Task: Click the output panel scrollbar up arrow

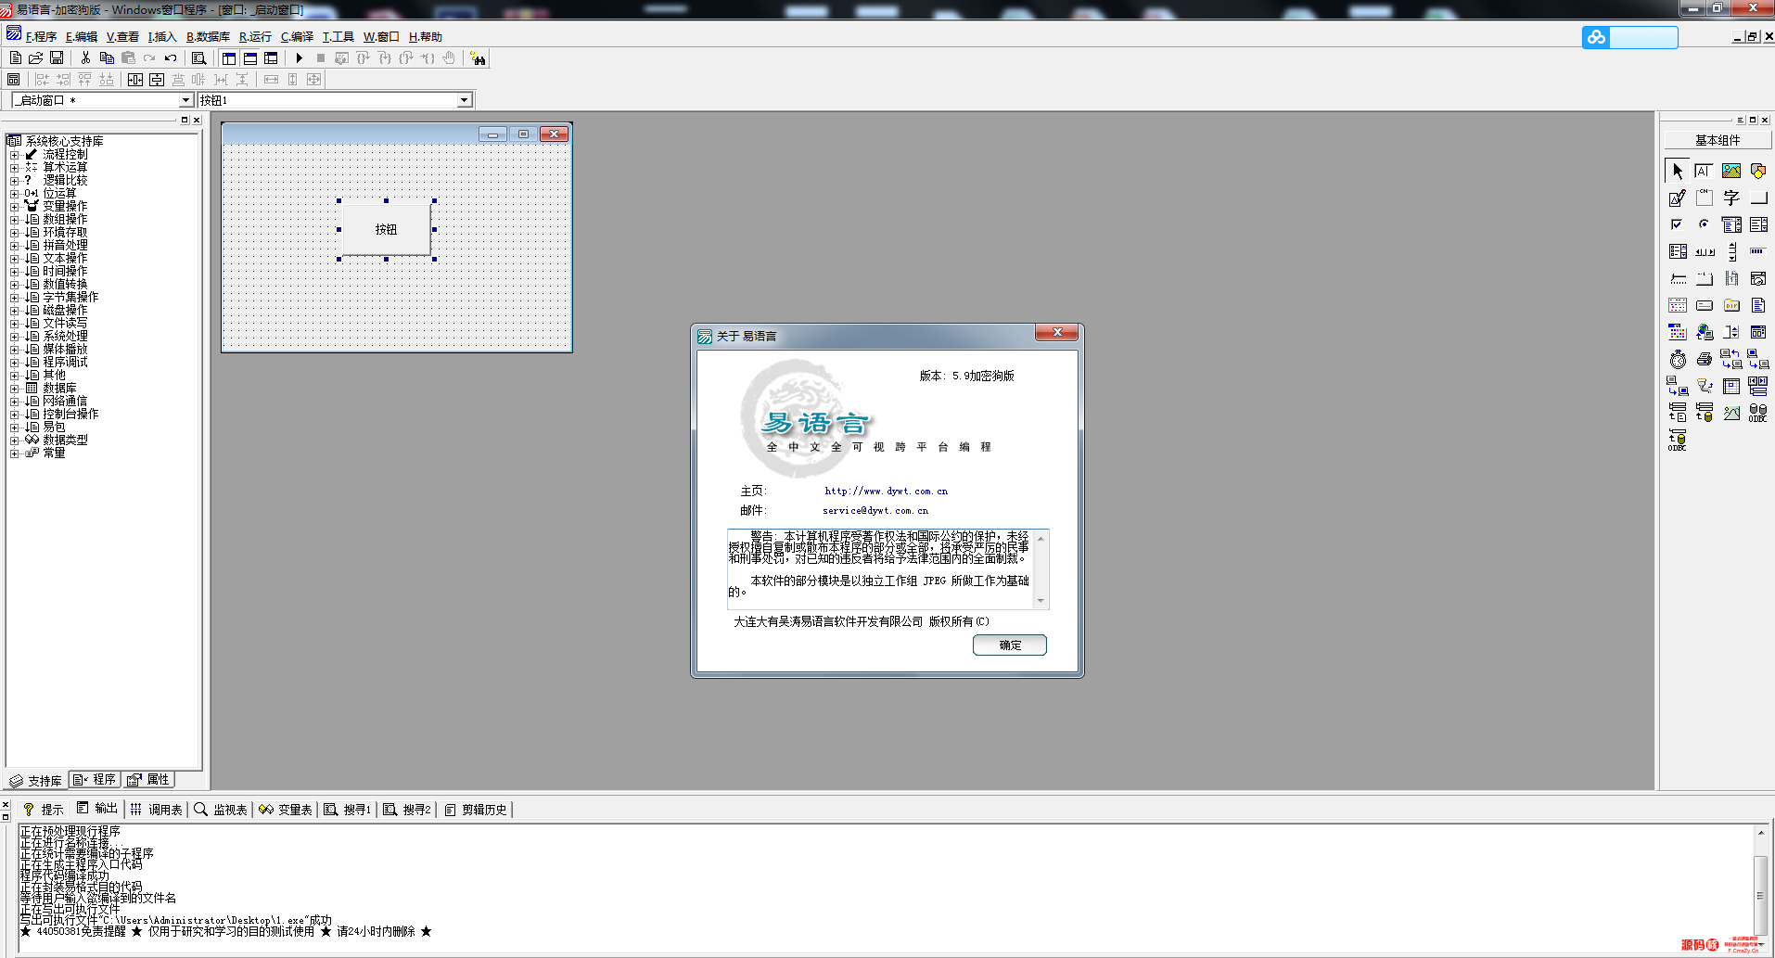Action: pos(1760,833)
